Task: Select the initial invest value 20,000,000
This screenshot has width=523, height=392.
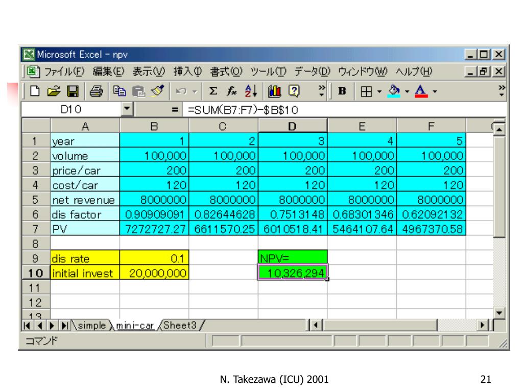Action: pos(154,273)
